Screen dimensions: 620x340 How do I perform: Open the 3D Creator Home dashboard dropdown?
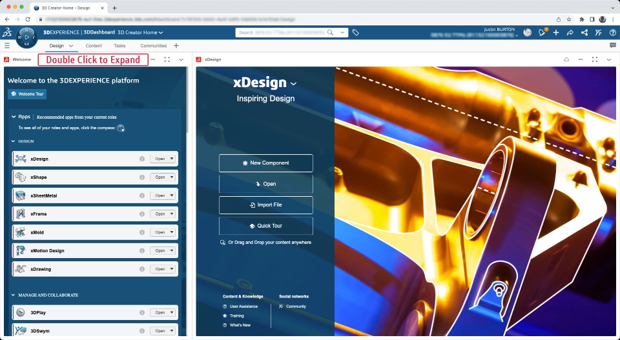click(161, 33)
